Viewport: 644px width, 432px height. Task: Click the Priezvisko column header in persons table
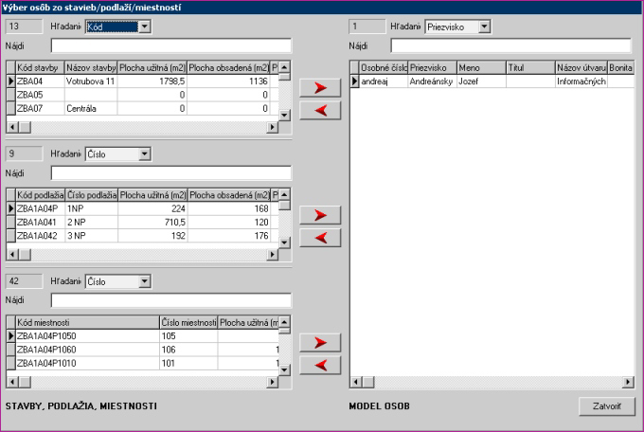point(431,68)
